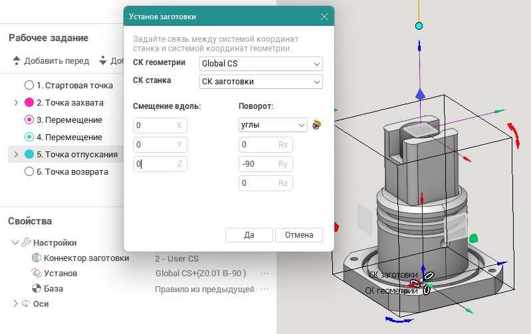
Task: Select 4. Перемещение in the job list
Action: 69,137
